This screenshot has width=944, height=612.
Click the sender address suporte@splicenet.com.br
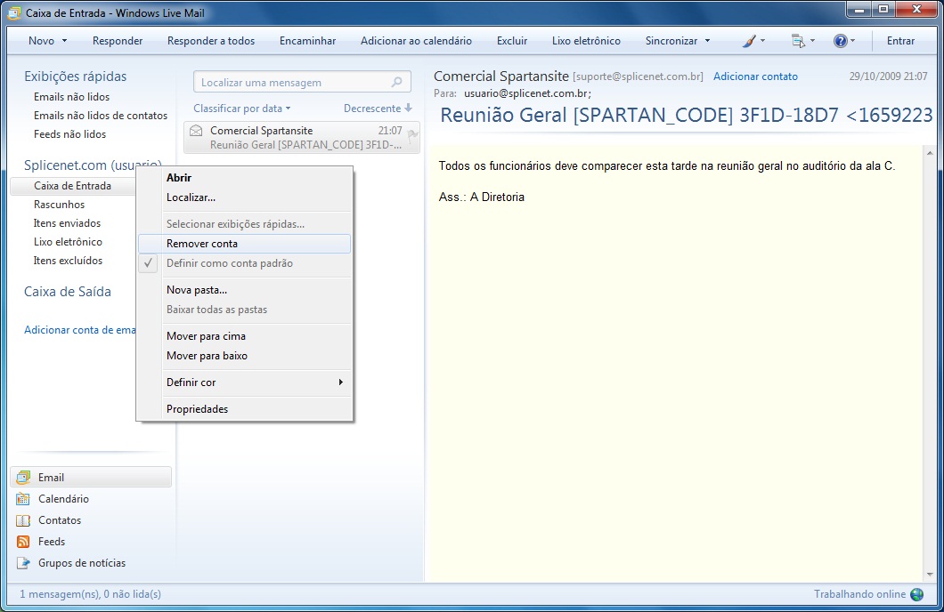tap(639, 76)
